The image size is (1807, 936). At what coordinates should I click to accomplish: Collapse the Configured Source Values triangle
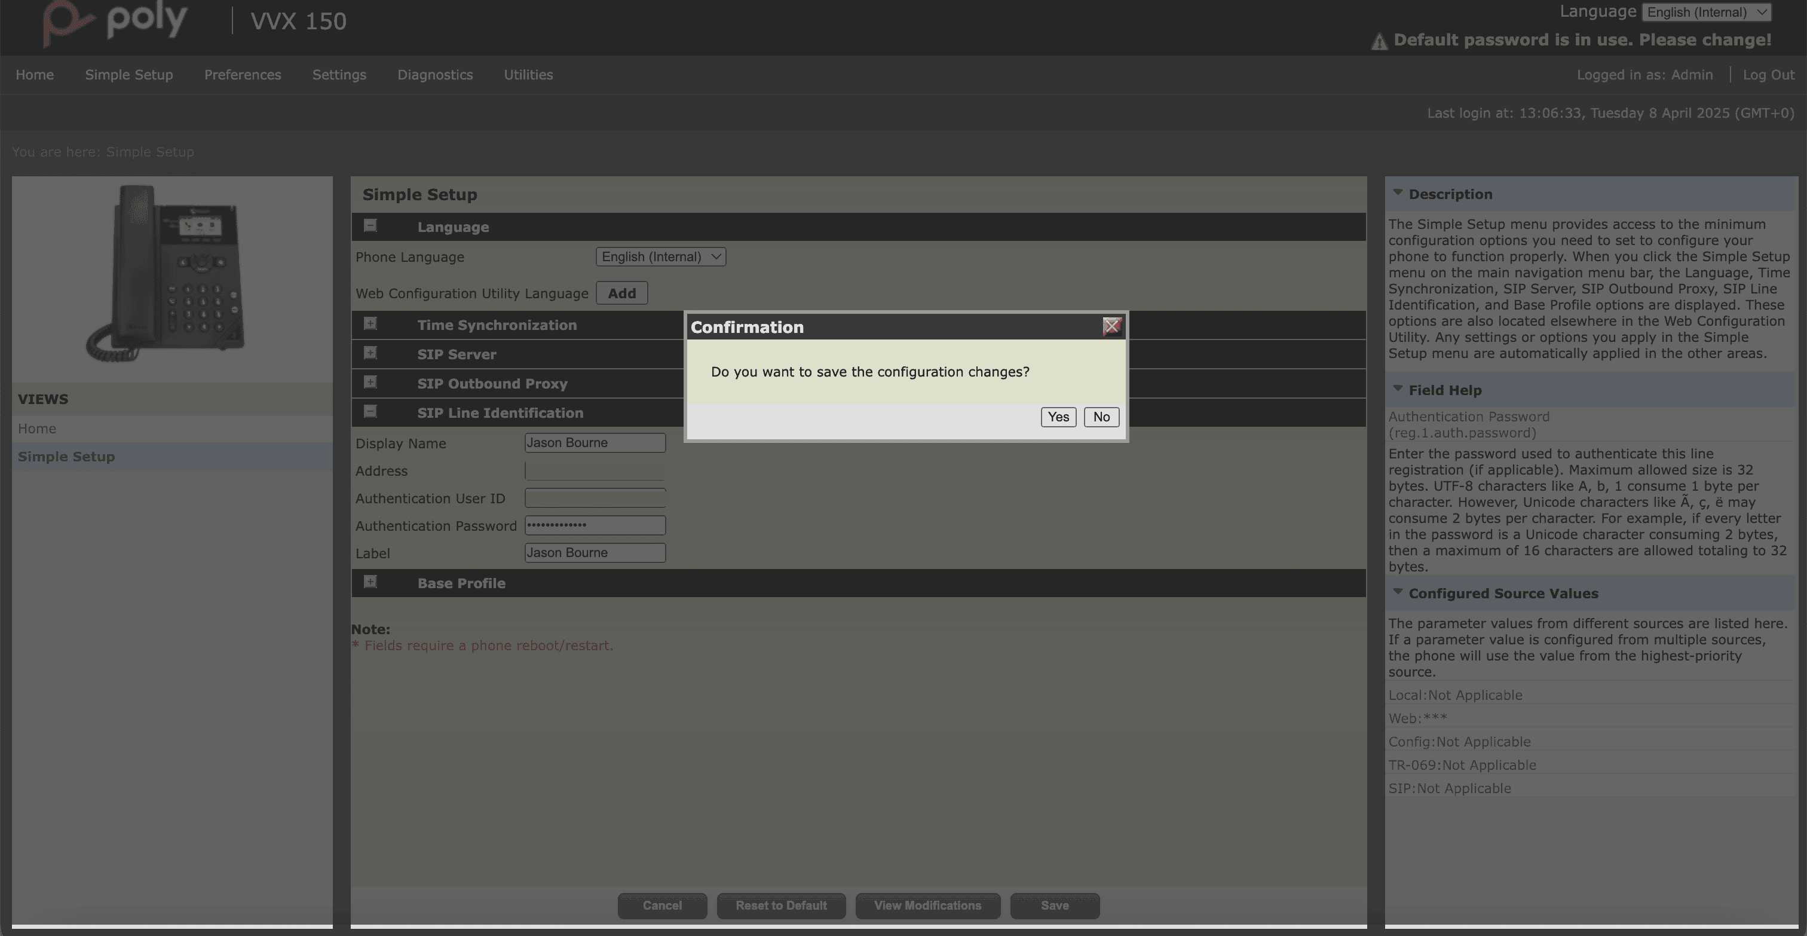coord(1397,592)
